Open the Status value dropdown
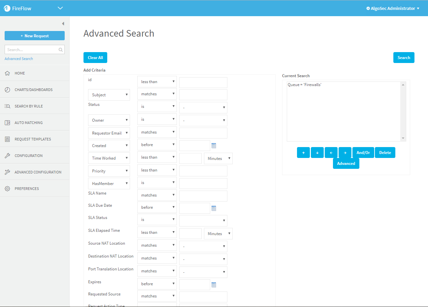Screen dimensions: 428x307 pyautogui.click(x=203, y=107)
